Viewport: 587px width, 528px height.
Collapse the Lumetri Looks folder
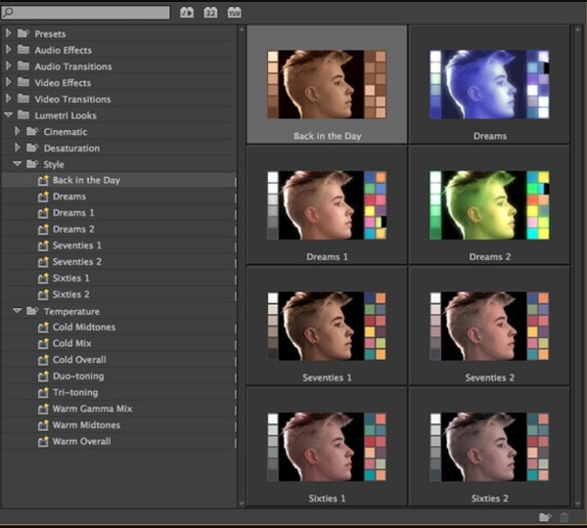(x=9, y=115)
